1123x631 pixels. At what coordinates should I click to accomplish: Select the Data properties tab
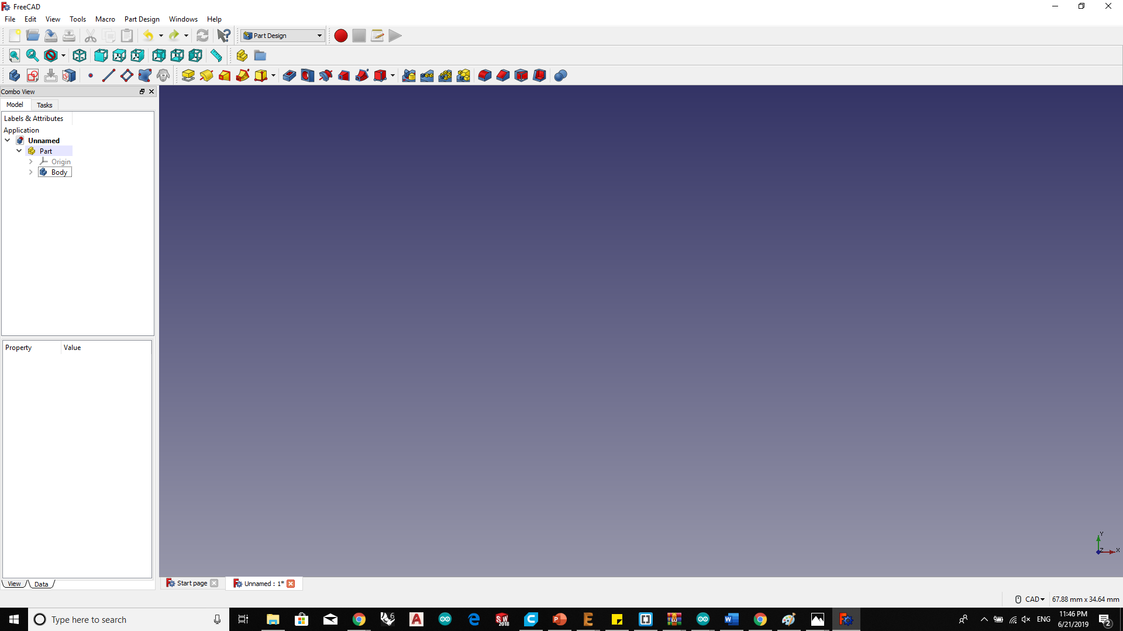tap(41, 584)
